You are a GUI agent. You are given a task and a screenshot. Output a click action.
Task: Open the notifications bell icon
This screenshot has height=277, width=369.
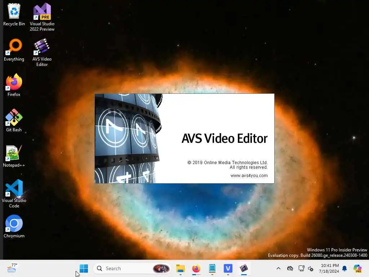(344, 268)
